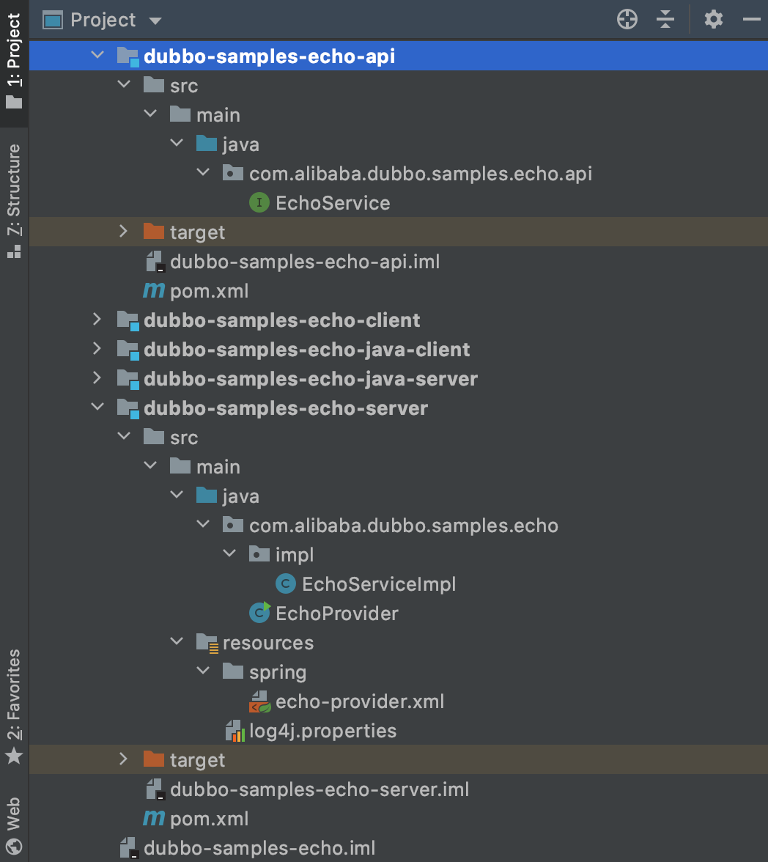Click the echo-provider.xml Spring config icon
This screenshot has width=768, height=862.
point(259,701)
